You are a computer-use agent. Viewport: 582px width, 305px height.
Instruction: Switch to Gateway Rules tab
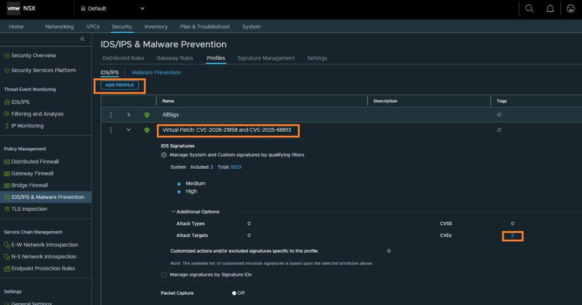coord(175,59)
